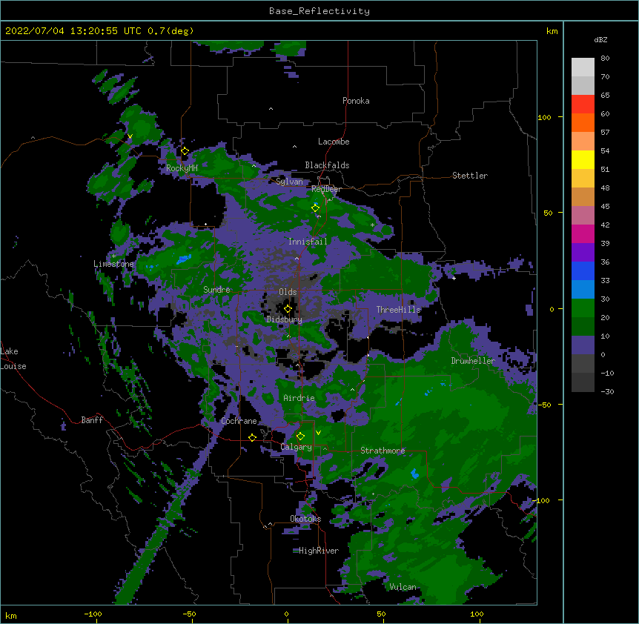Click the Blackfalds city label
The height and width of the screenshot is (624, 639).
point(327,165)
